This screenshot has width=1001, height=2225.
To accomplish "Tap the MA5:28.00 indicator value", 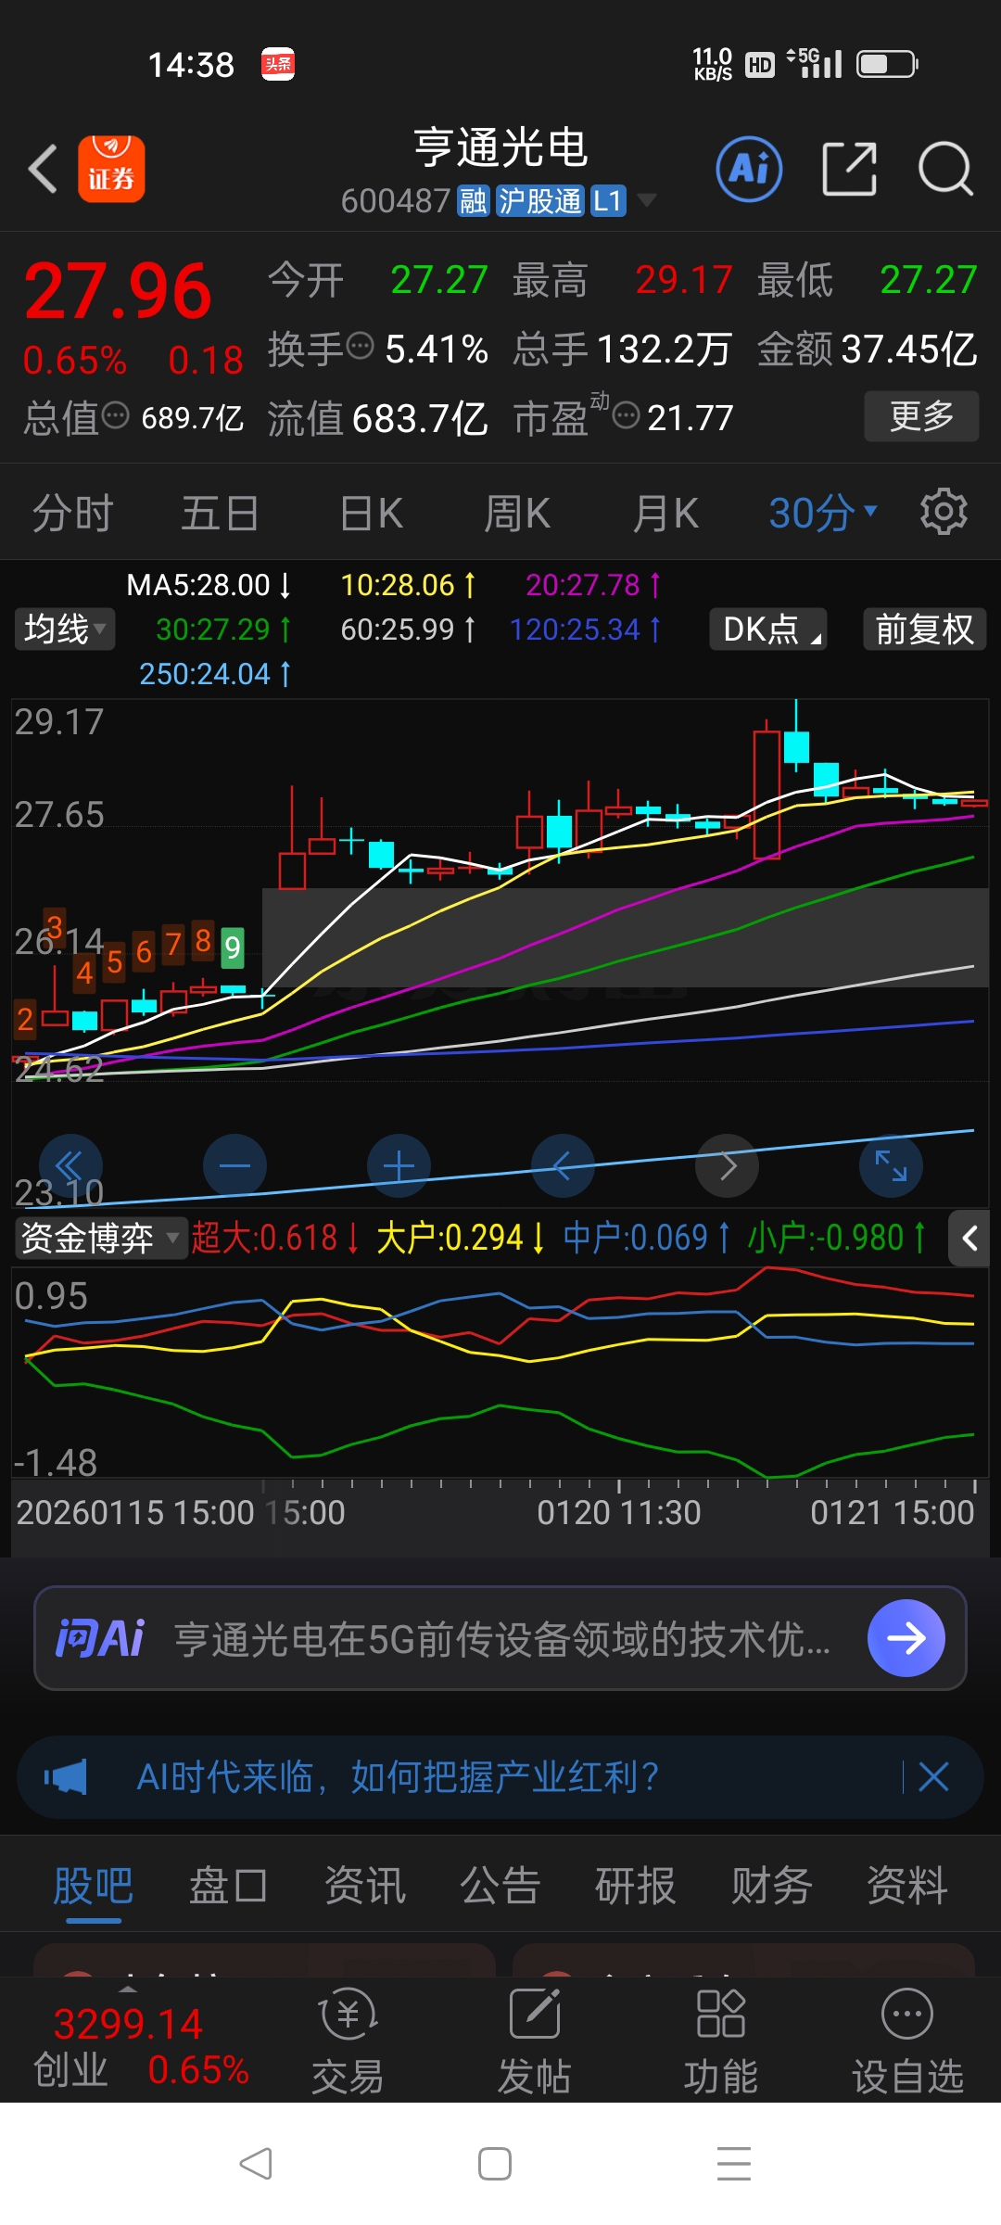I will [209, 585].
